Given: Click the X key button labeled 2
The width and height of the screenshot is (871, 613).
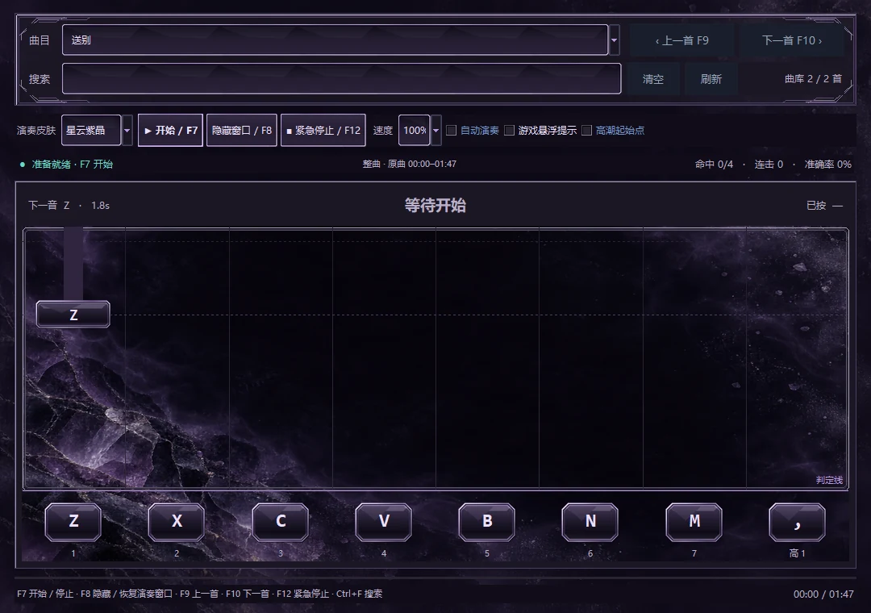Looking at the screenshot, I should pos(177,522).
